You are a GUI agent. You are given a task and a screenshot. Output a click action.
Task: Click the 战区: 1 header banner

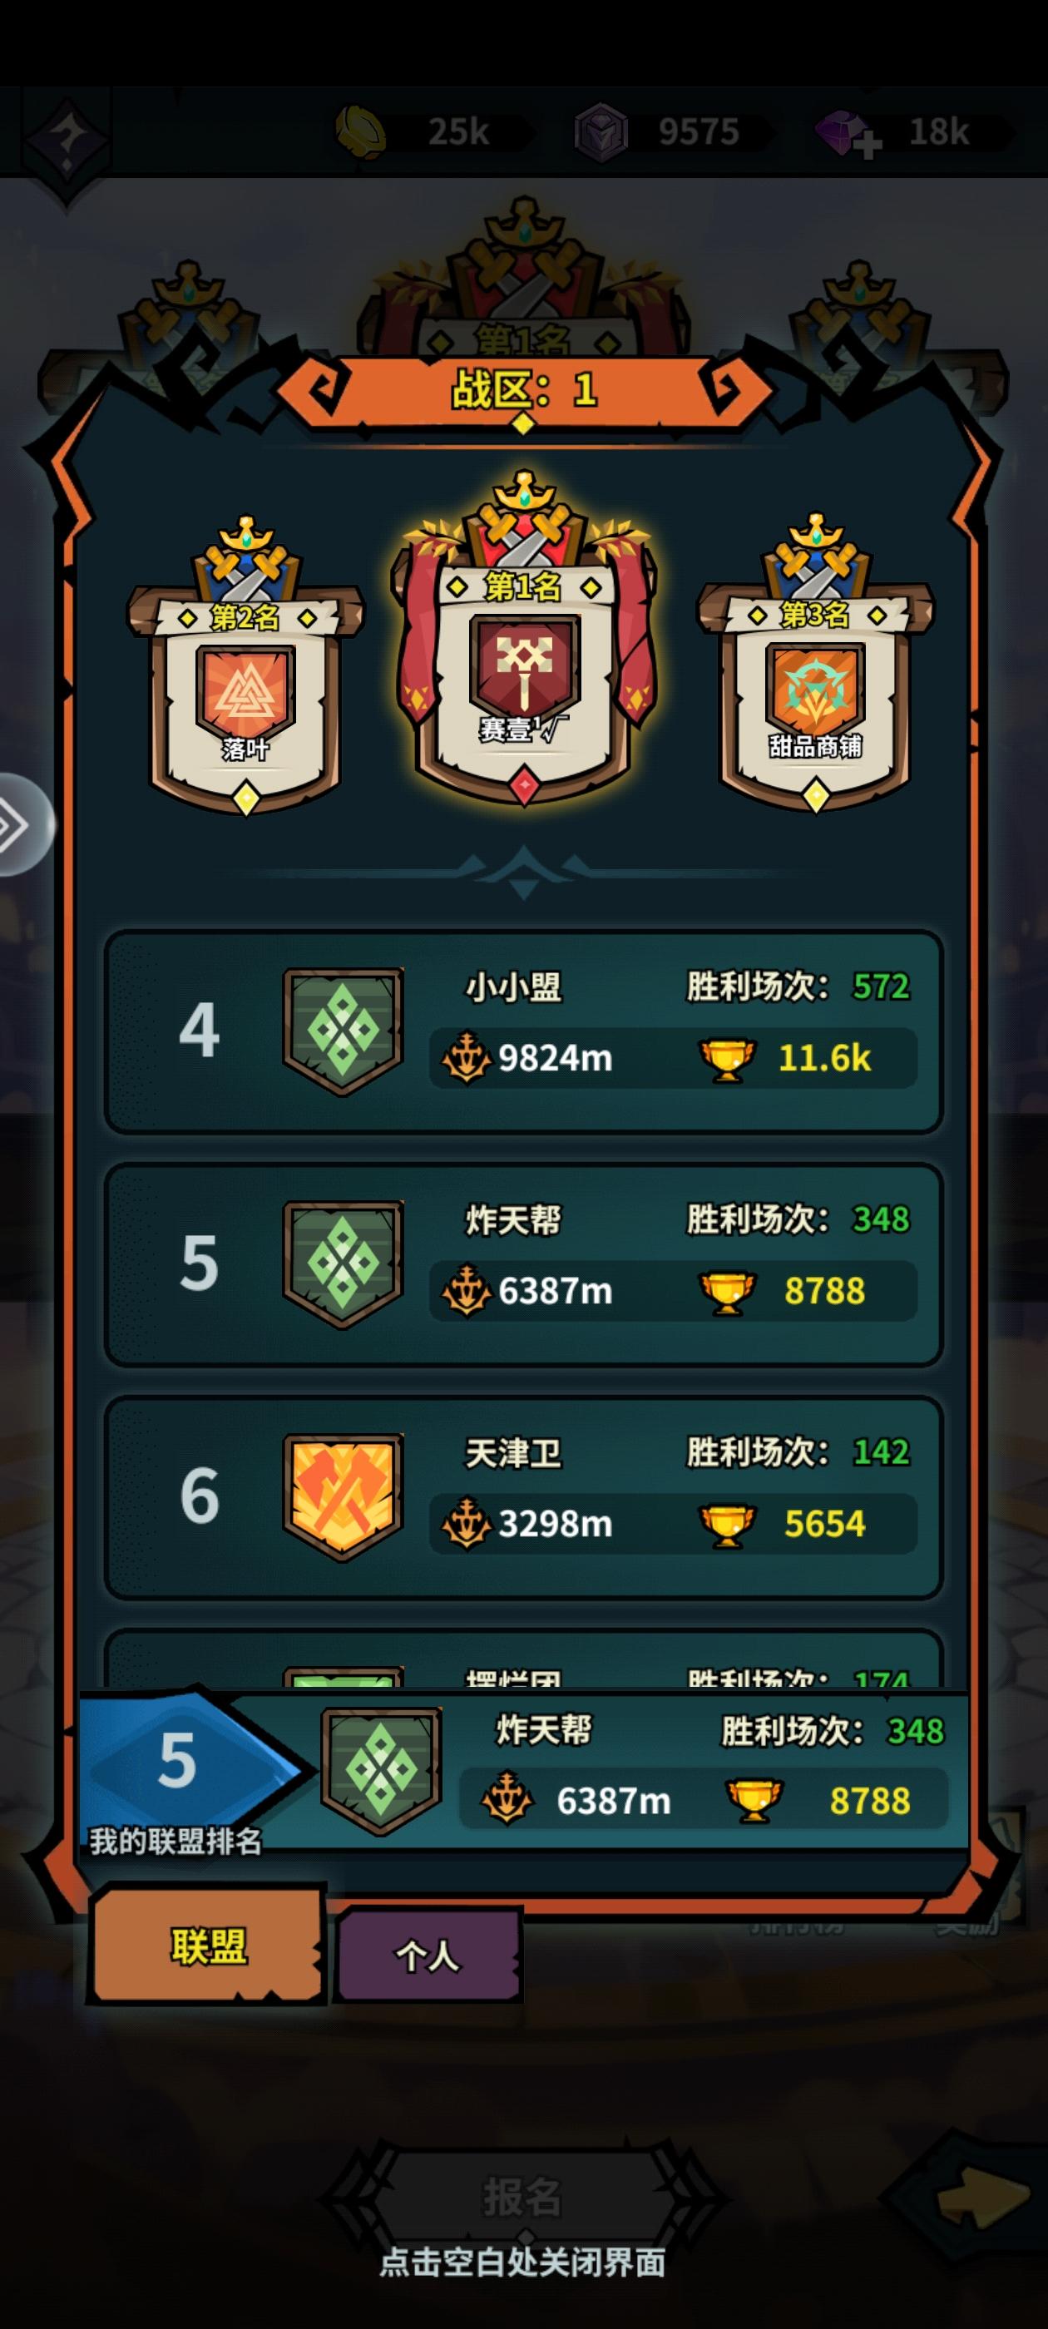pyautogui.click(x=523, y=391)
